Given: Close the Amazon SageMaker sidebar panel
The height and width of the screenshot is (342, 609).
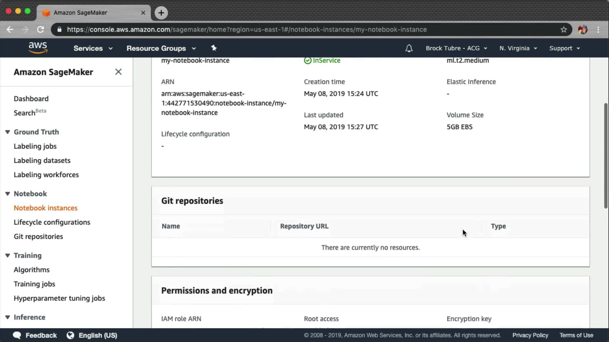Looking at the screenshot, I should (x=118, y=72).
